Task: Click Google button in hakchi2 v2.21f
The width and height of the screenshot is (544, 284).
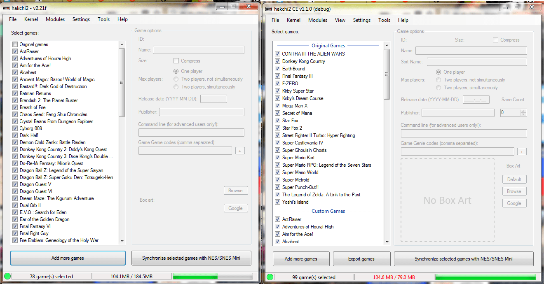Action: tap(236, 208)
